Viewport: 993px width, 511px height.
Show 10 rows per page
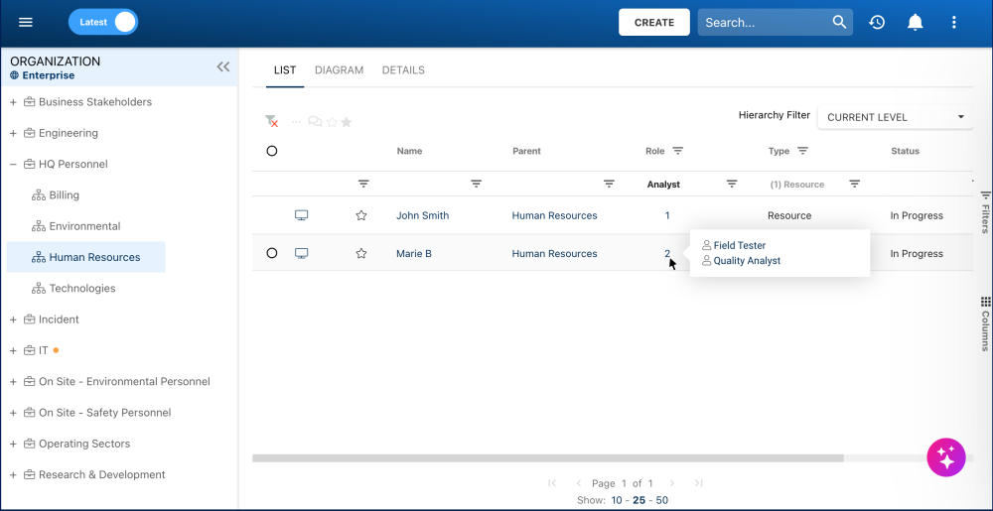coord(617,500)
